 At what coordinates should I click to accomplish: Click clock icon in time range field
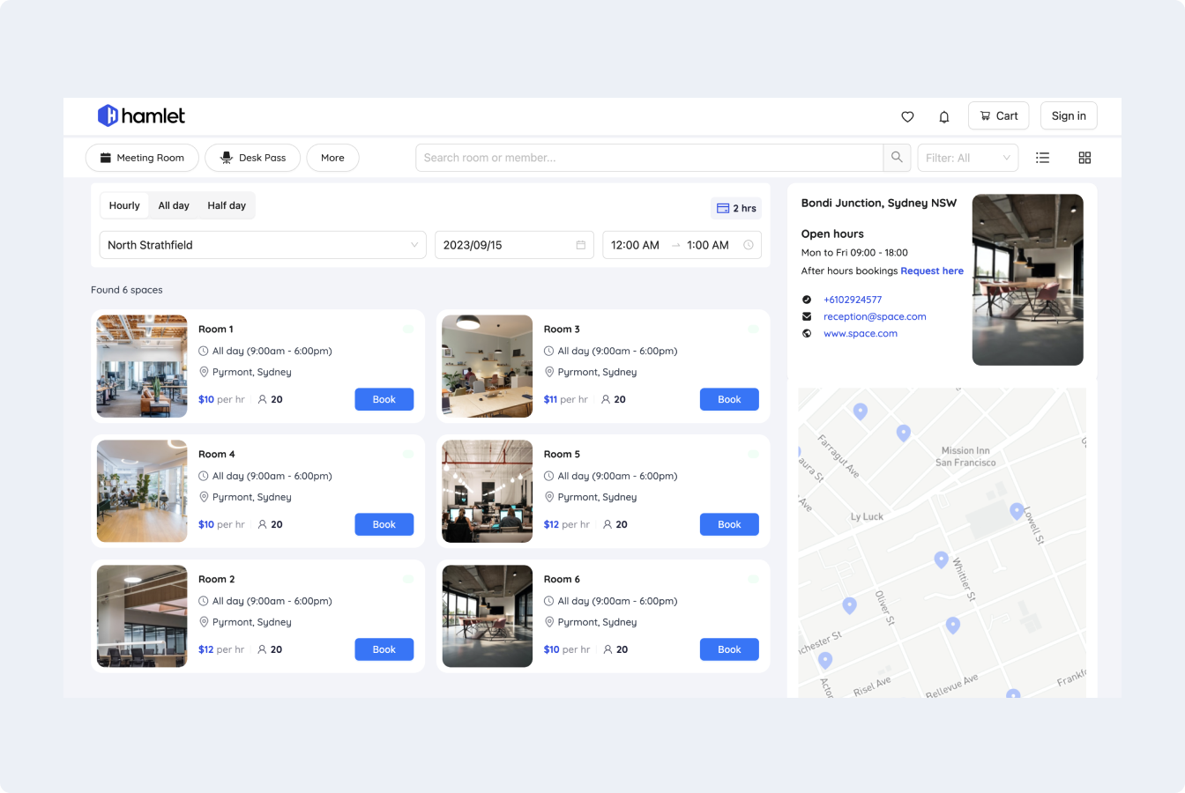click(x=749, y=245)
